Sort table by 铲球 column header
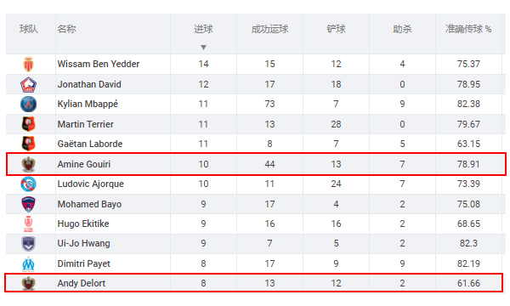This screenshot has width=510, height=306. [x=336, y=29]
